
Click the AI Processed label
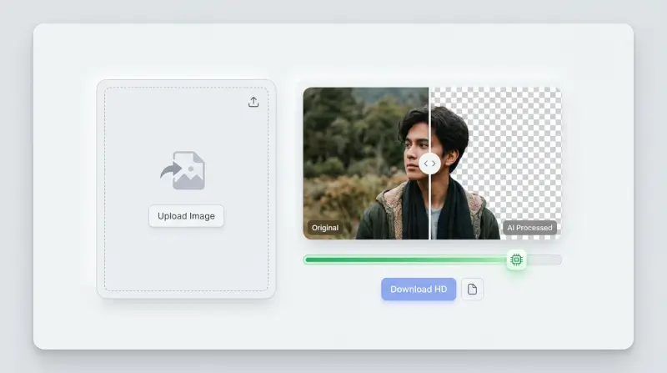pyautogui.click(x=529, y=228)
